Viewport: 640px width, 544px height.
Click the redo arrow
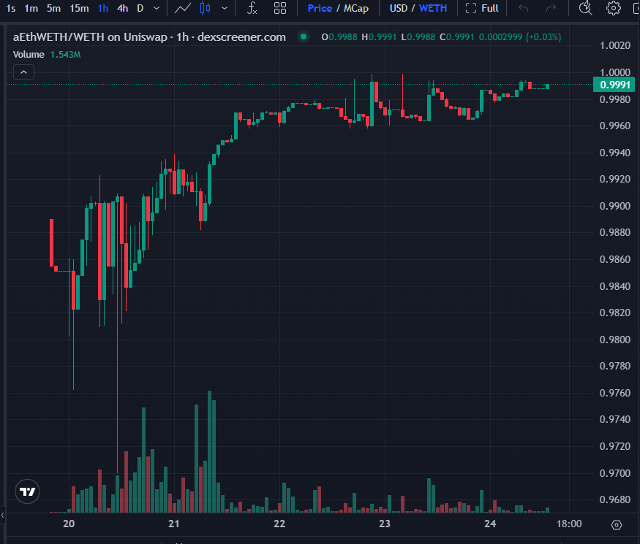[x=551, y=8]
